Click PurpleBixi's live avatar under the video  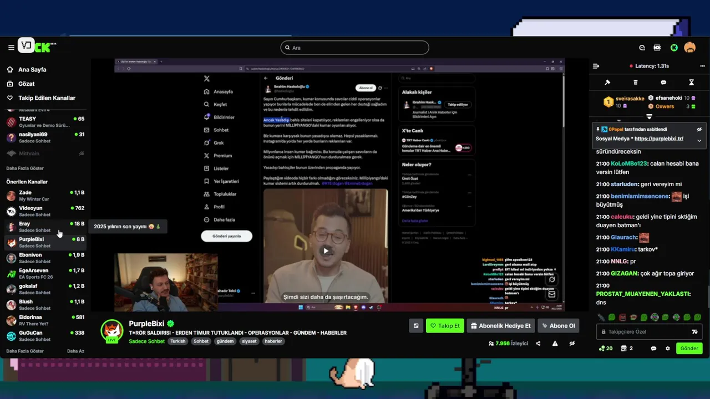pyautogui.click(x=112, y=331)
